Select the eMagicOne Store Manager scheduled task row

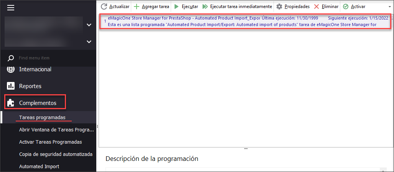click(246, 21)
